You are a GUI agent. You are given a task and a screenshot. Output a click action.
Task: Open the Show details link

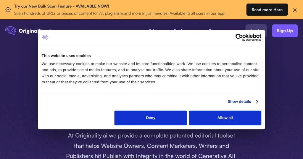[x=239, y=101]
